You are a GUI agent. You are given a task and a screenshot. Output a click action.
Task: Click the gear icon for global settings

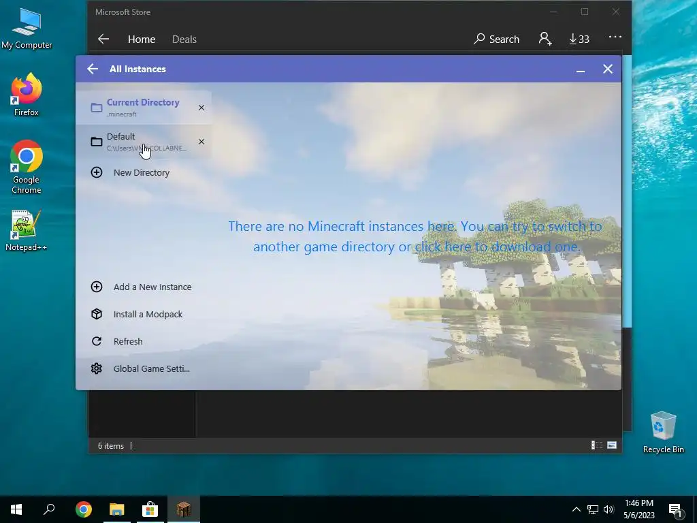click(x=97, y=368)
